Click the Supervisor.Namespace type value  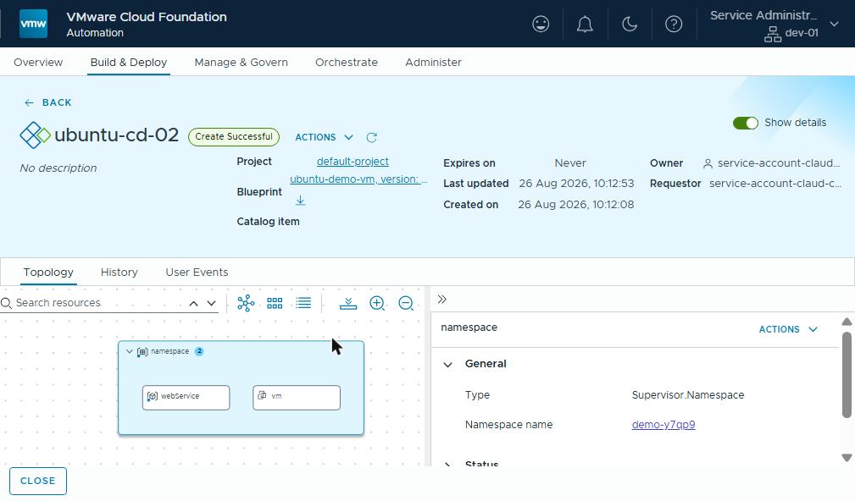click(x=687, y=395)
